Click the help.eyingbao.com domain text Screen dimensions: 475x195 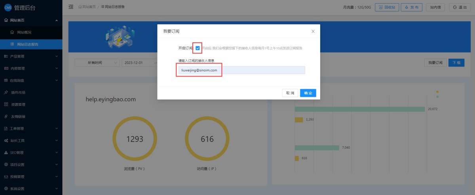pyautogui.click(x=111, y=99)
